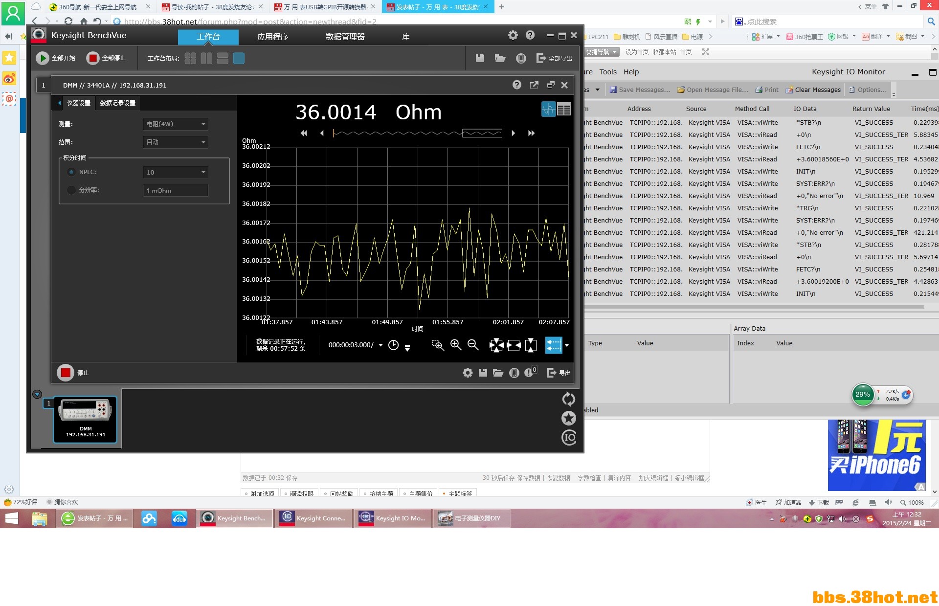The image size is (939, 606).
Task: Zoom in on the chart
Action: 456,345
